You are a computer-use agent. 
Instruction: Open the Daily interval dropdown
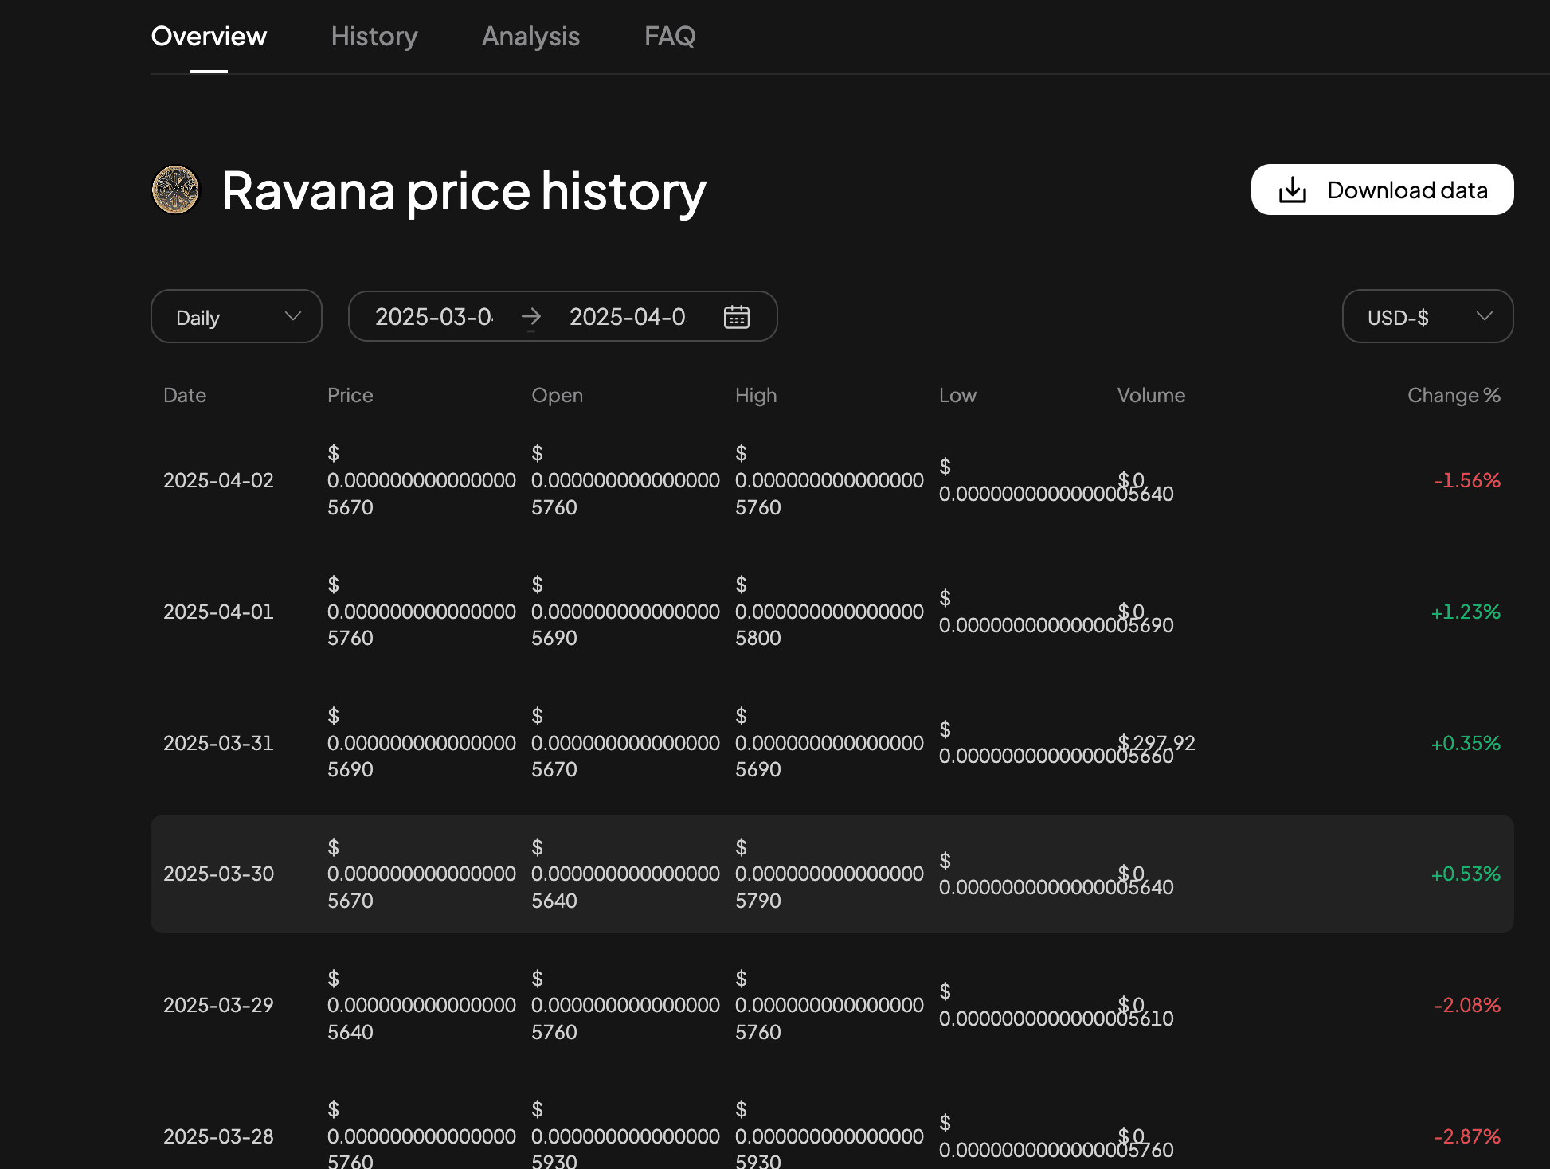click(x=236, y=316)
